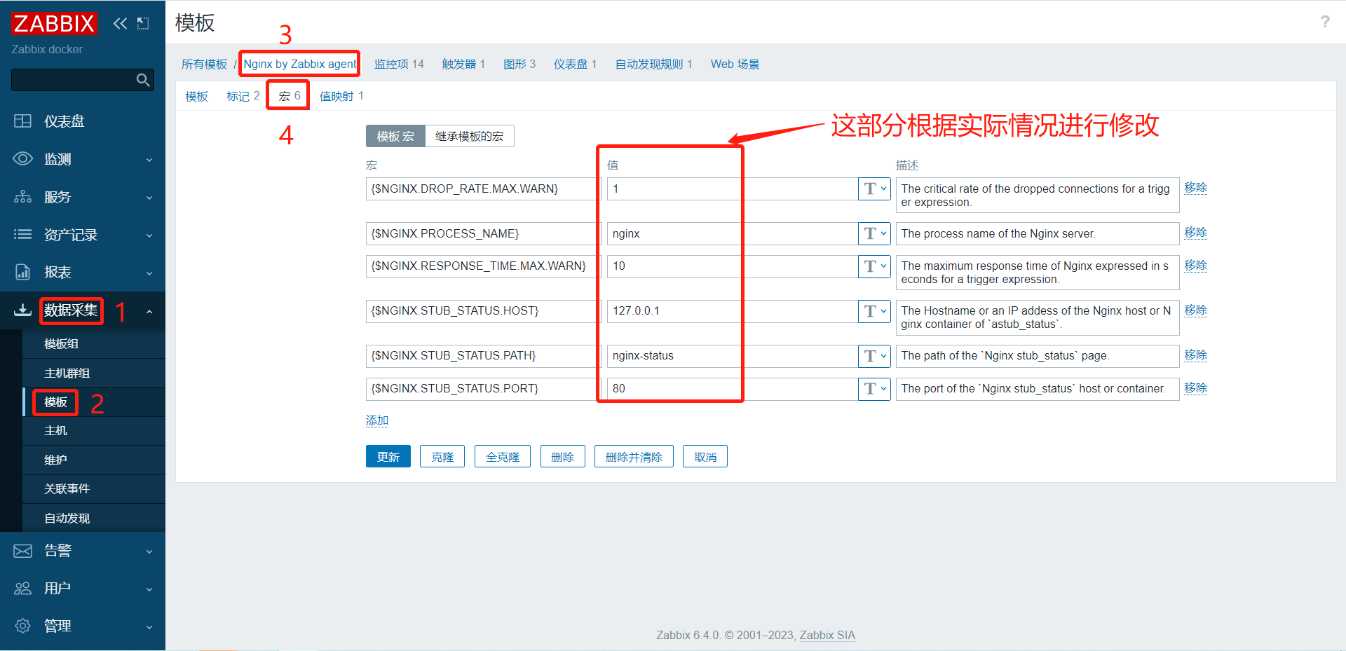This screenshot has height=651, width=1346.
Task: Edit value field containing nginx-status
Action: (x=732, y=356)
